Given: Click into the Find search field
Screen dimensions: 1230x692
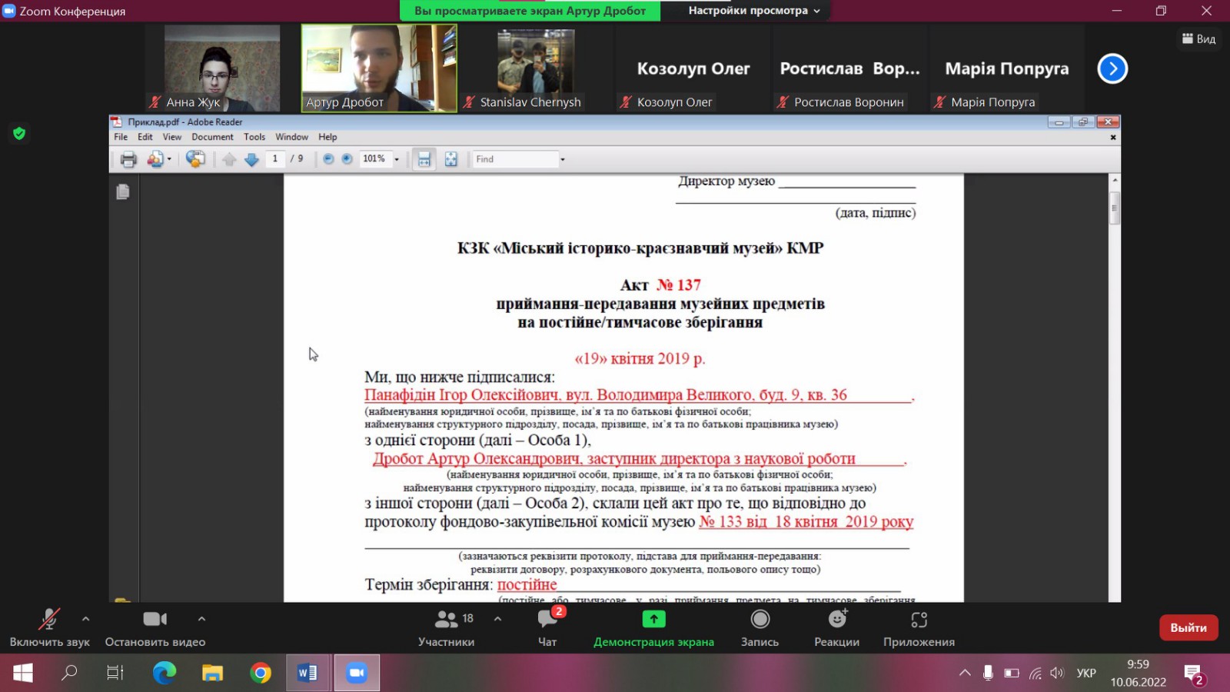Looking at the screenshot, I should [515, 159].
